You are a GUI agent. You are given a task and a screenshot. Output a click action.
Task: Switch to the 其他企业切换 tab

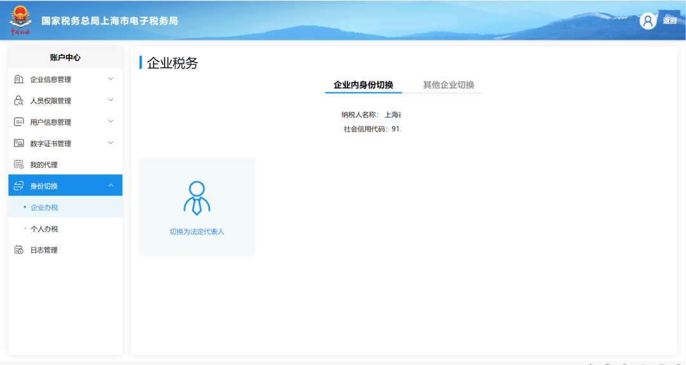pos(448,85)
